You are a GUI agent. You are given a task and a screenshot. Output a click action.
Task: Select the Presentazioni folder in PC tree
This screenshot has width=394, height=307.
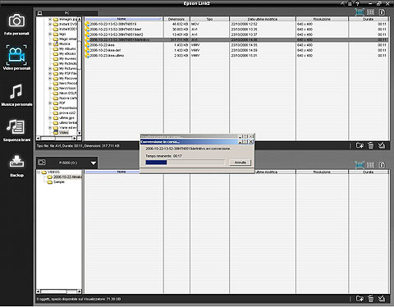(x=66, y=108)
